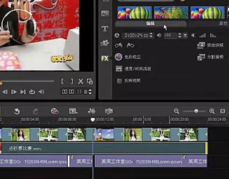The image size is (229, 179).
Task: Switch to 编辑 (Edit) tab
Action: point(150,23)
